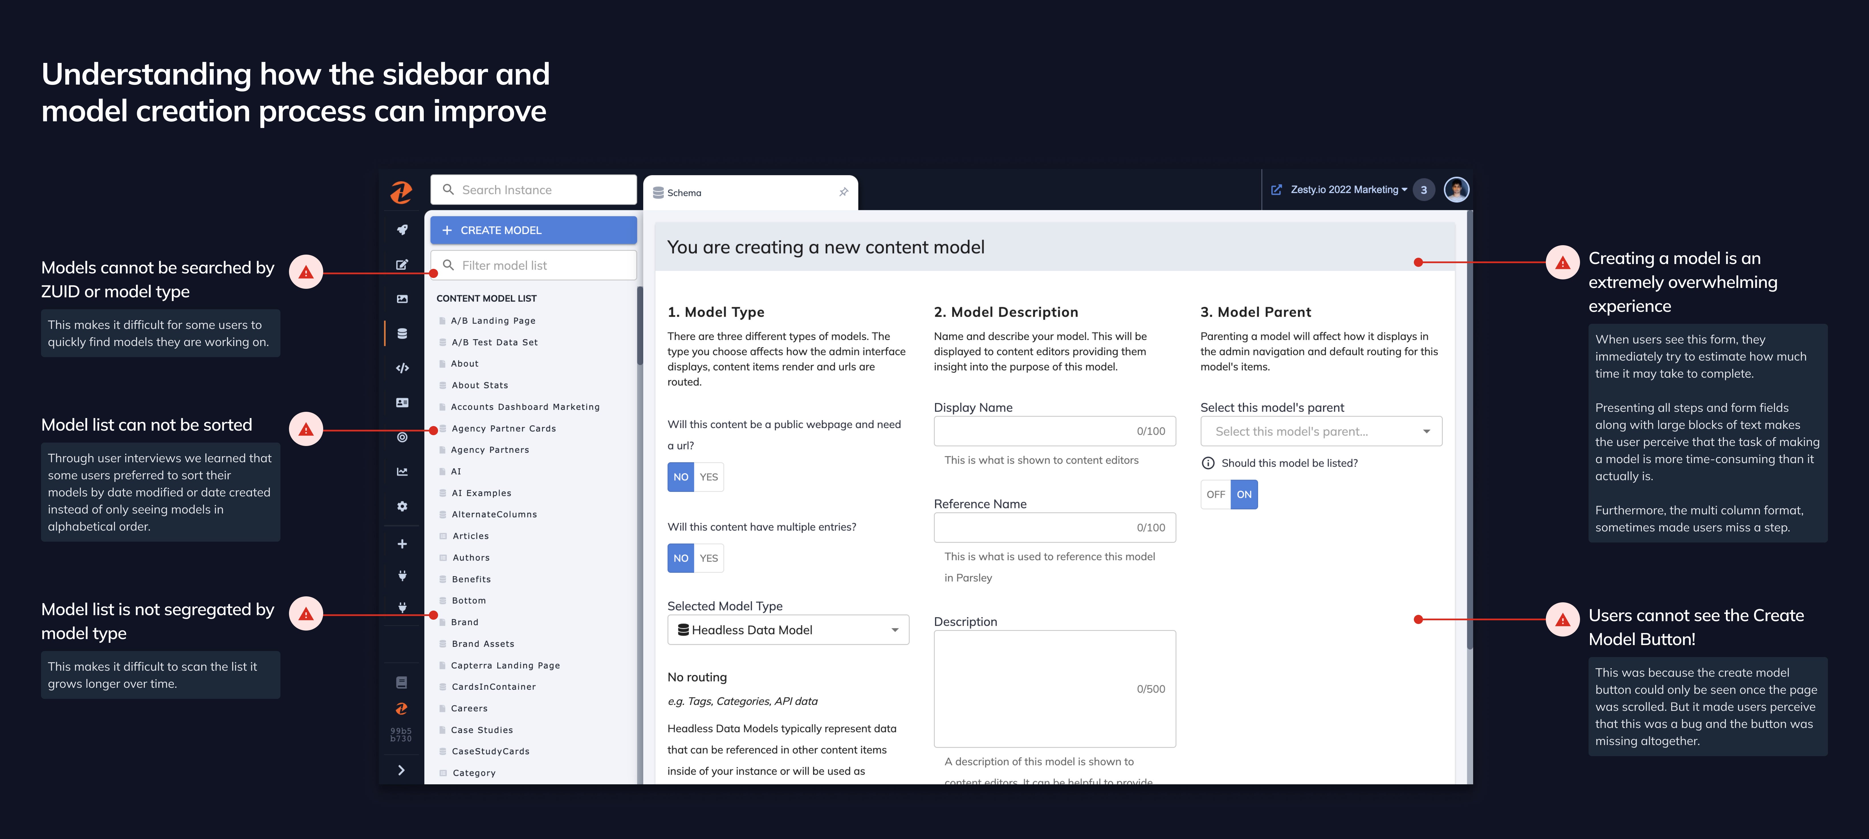Open the Capterra Landing Page model

click(x=505, y=665)
